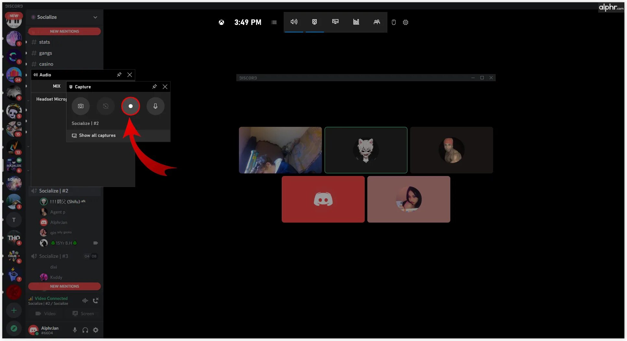Close the Capture widget

pyautogui.click(x=165, y=87)
